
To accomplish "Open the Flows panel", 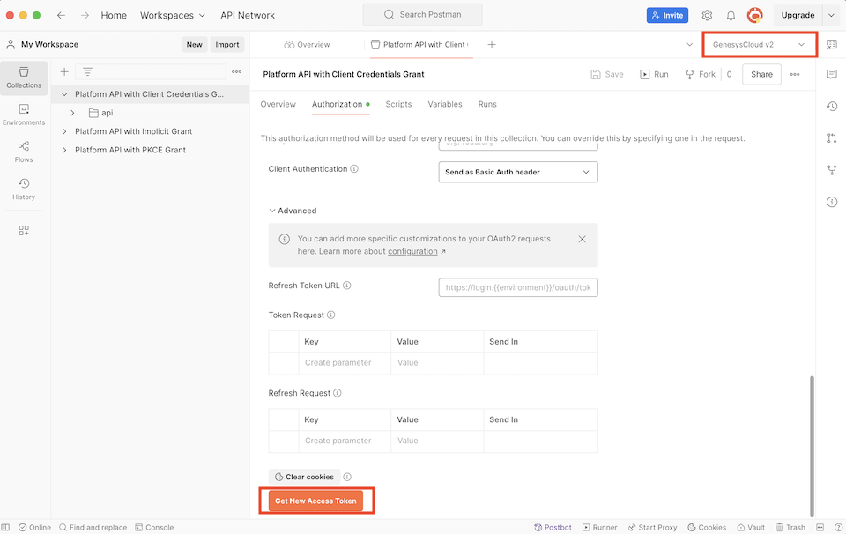I will [24, 150].
